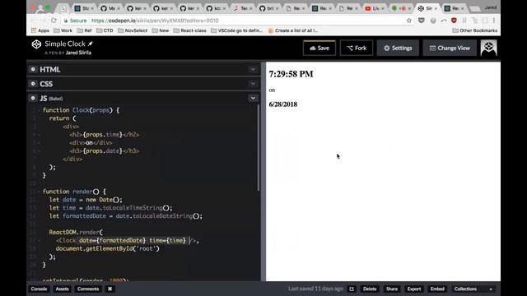The image size is (527, 296).
Task: Click the Embed button
Action: click(437, 289)
